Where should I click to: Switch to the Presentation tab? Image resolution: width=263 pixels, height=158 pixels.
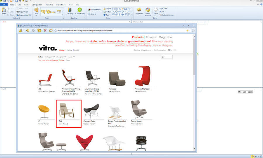pyautogui.click(x=61, y=5)
